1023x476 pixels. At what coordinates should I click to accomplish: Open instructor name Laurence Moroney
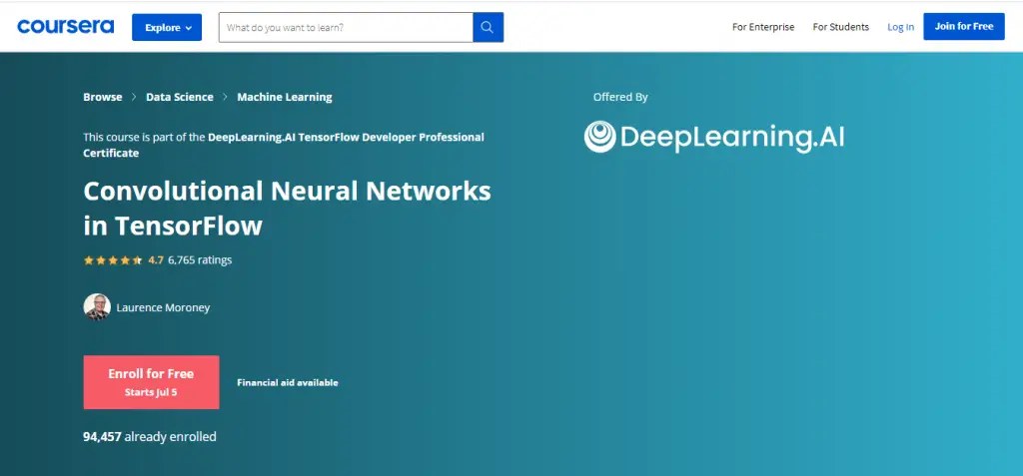[x=163, y=307]
